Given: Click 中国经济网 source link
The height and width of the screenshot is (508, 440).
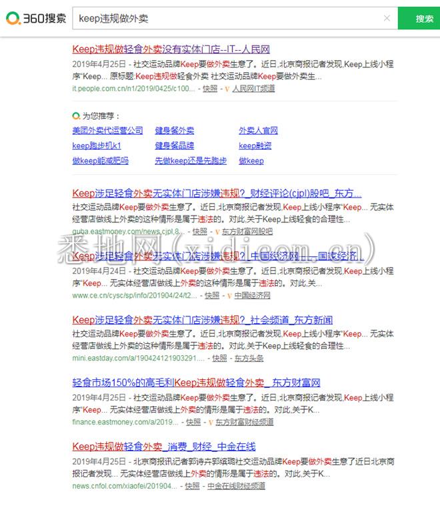Looking at the screenshot, I should tap(252, 296).
